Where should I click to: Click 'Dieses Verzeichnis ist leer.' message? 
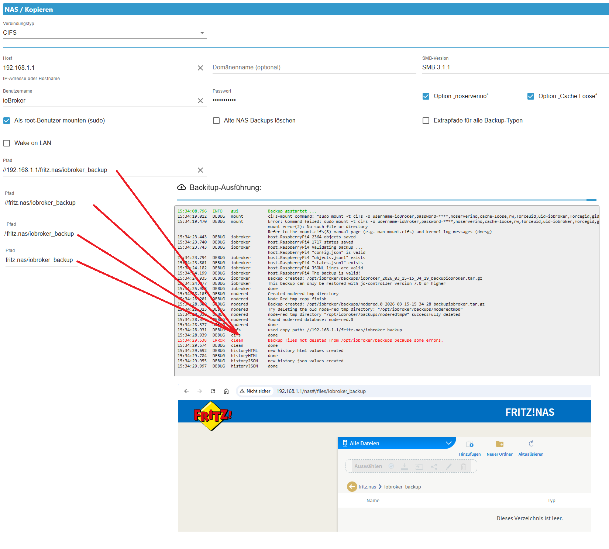pyautogui.click(x=530, y=518)
